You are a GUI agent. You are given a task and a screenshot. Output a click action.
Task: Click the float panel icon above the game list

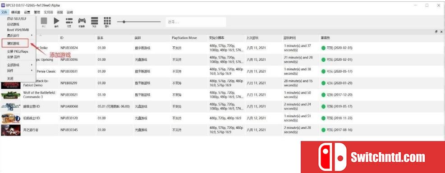(x=436, y=32)
